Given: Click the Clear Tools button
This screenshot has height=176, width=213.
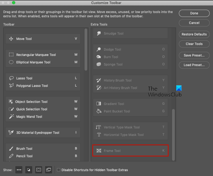Looking at the screenshot, I should pos(194,44).
